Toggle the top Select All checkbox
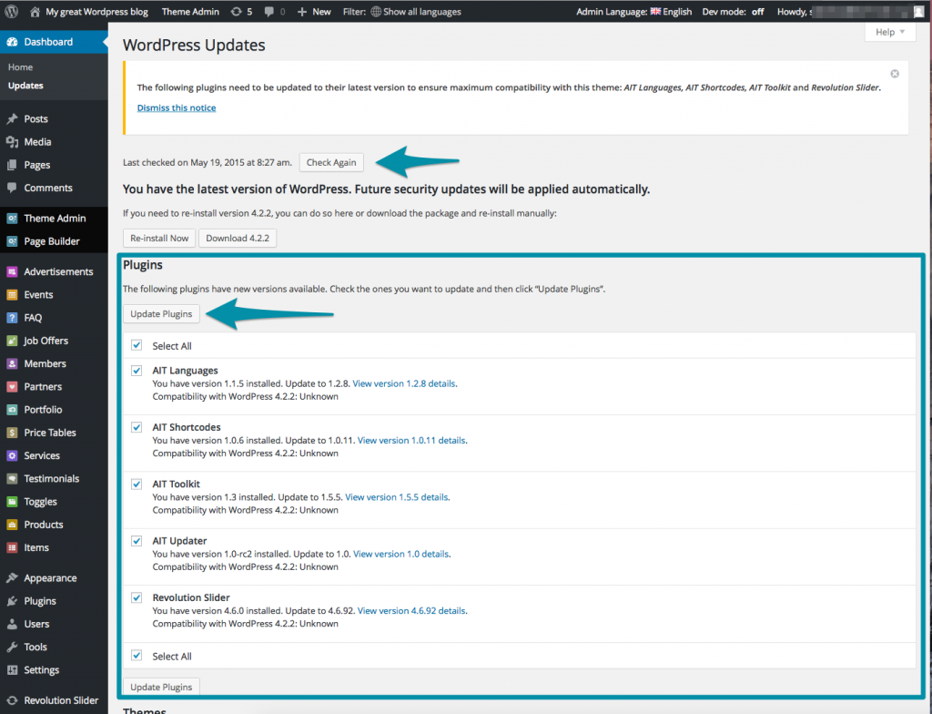 tap(137, 345)
